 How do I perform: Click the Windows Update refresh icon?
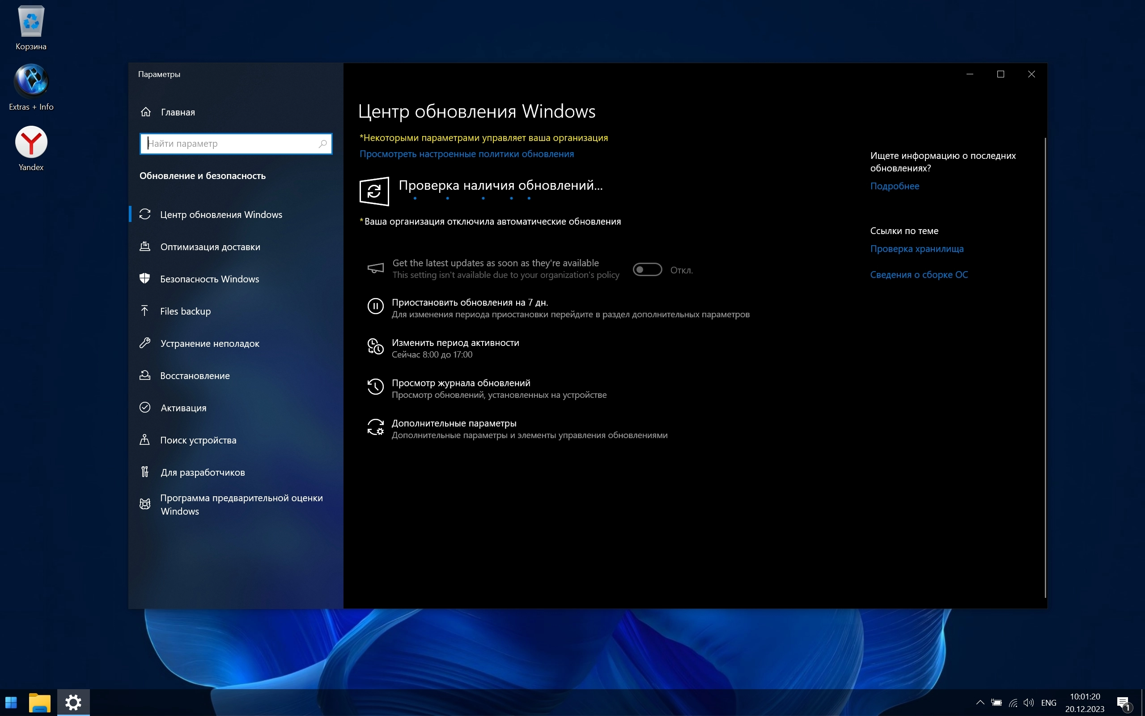(x=374, y=192)
